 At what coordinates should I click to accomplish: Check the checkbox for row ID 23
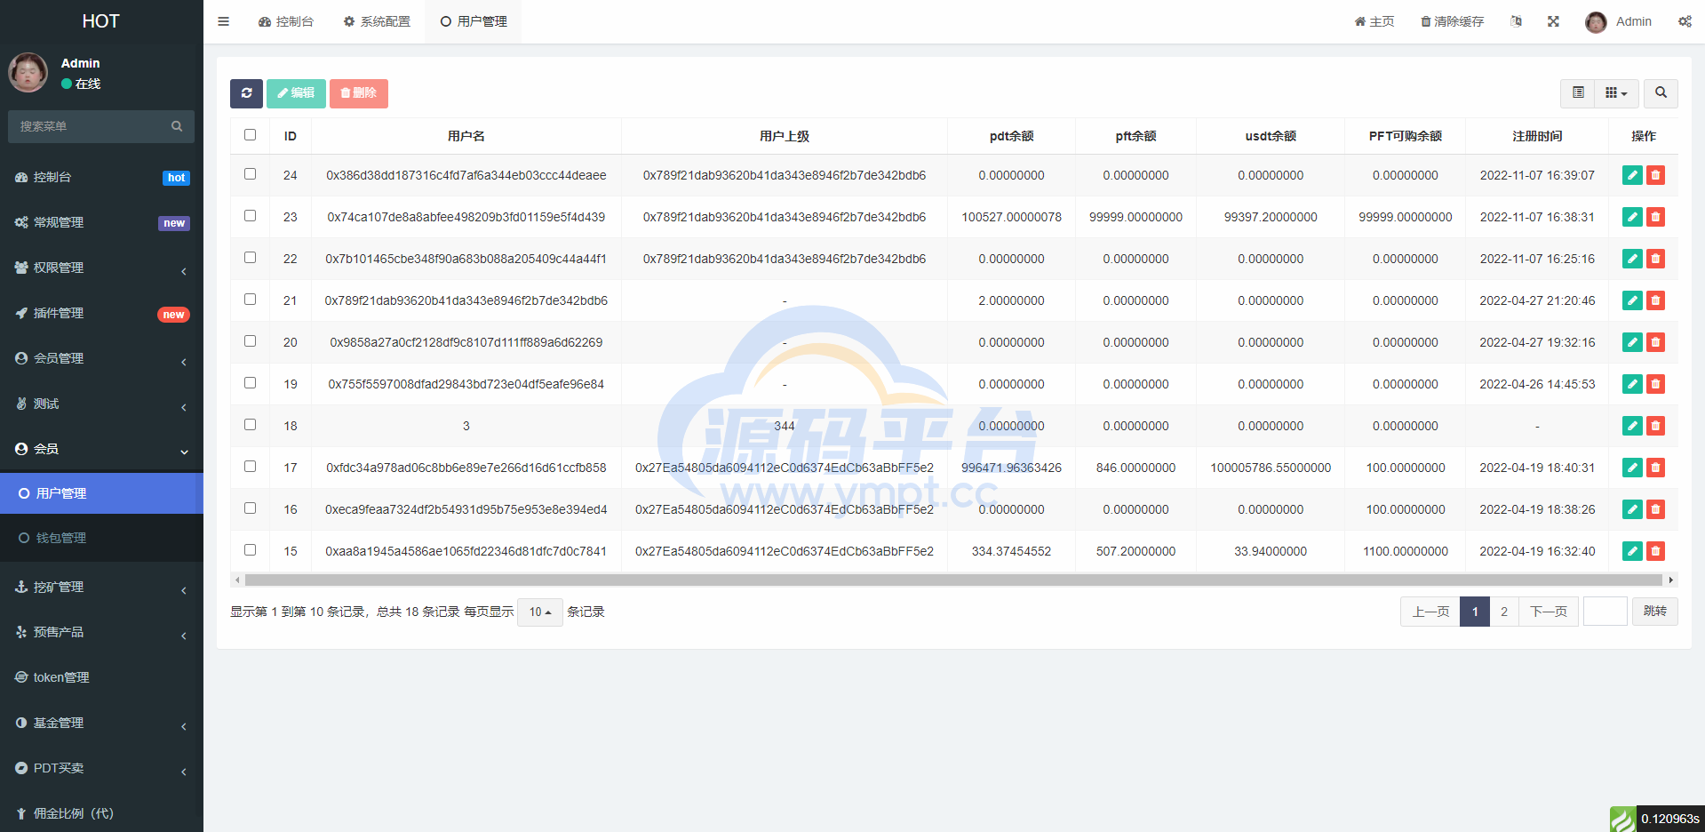pyautogui.click(x=250, y=216)
